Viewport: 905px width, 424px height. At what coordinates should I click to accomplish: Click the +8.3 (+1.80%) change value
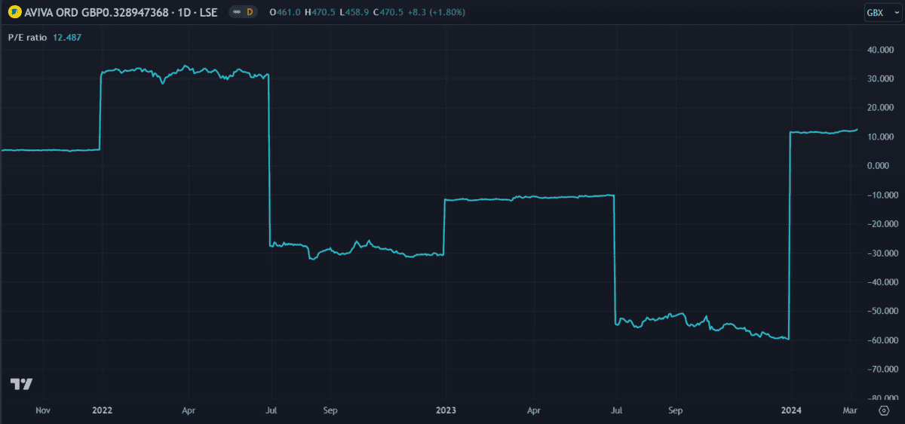click(x=437, y=12)
